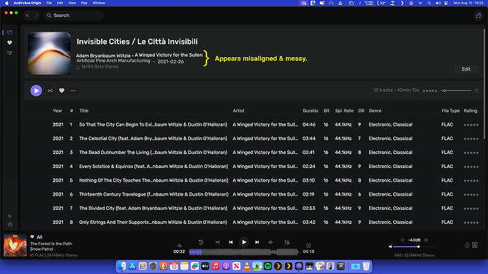The image size is (488, 274).
Task: Play the Invisible Cities album with purple button
Action: pos(36,90)
